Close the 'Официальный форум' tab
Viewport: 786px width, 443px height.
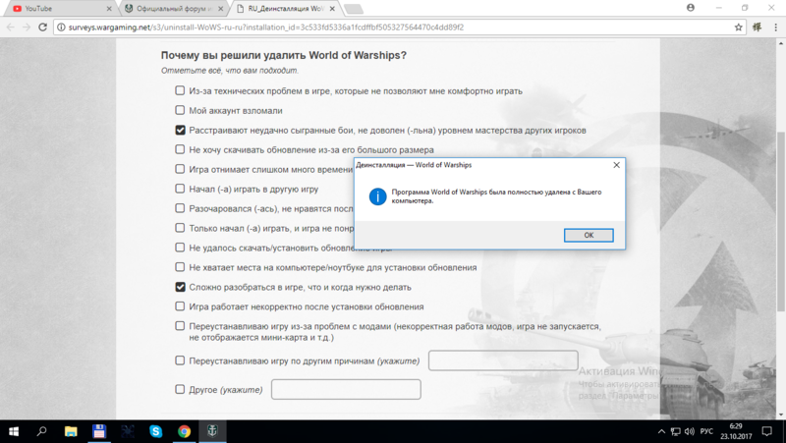(220, 9)
